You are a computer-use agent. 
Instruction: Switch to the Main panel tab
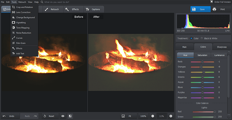(x=184, y=47)
